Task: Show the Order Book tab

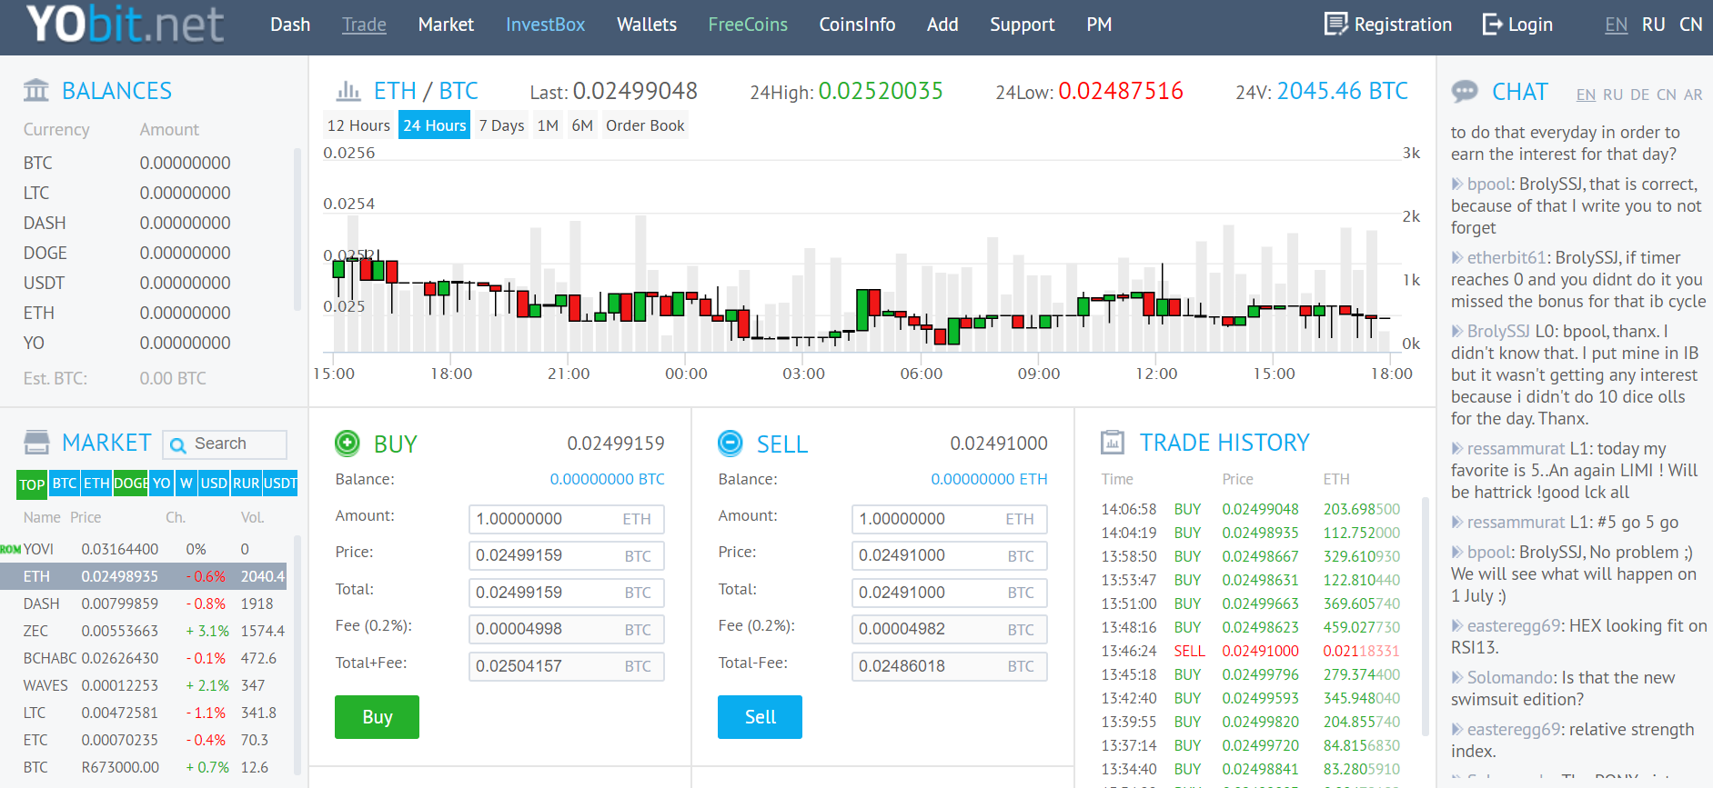Action: pyautogui.click(x=645, y=125)
